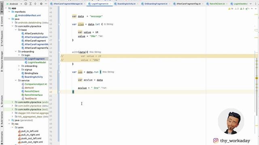259x145 pixels.
Task: Click the commented 'var value = it' line
Action: [x=91, y=56]
